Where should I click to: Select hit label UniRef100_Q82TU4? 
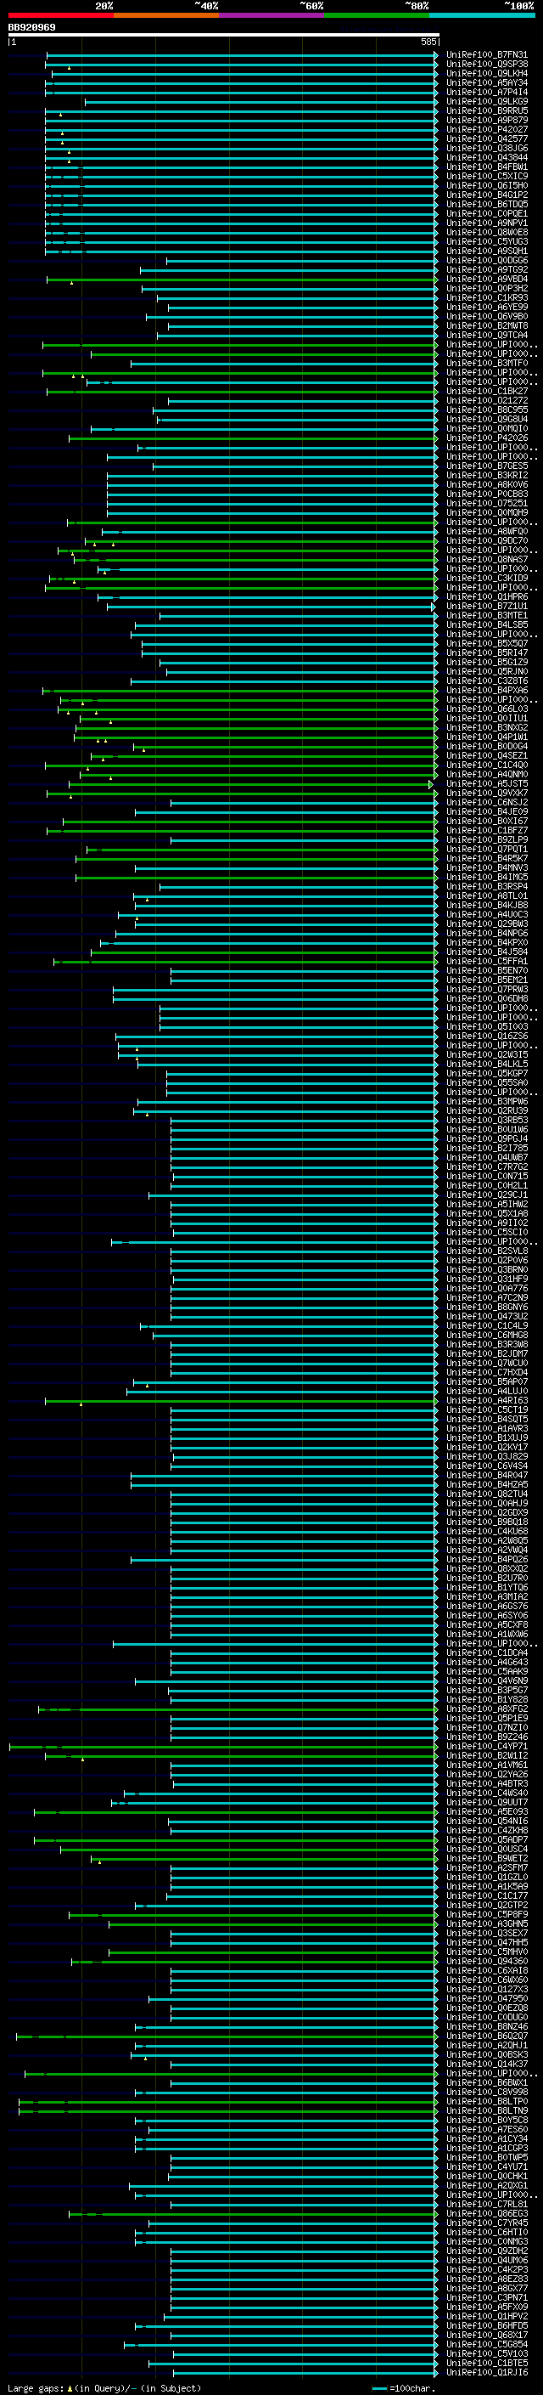pos(486,1493)
